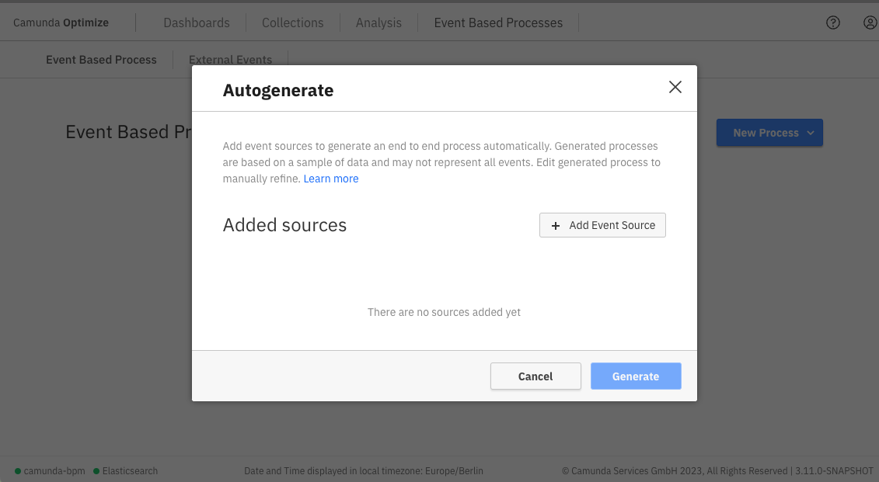
Task: Go to Dashboards in the top navigation
Action: pos(197,23)
